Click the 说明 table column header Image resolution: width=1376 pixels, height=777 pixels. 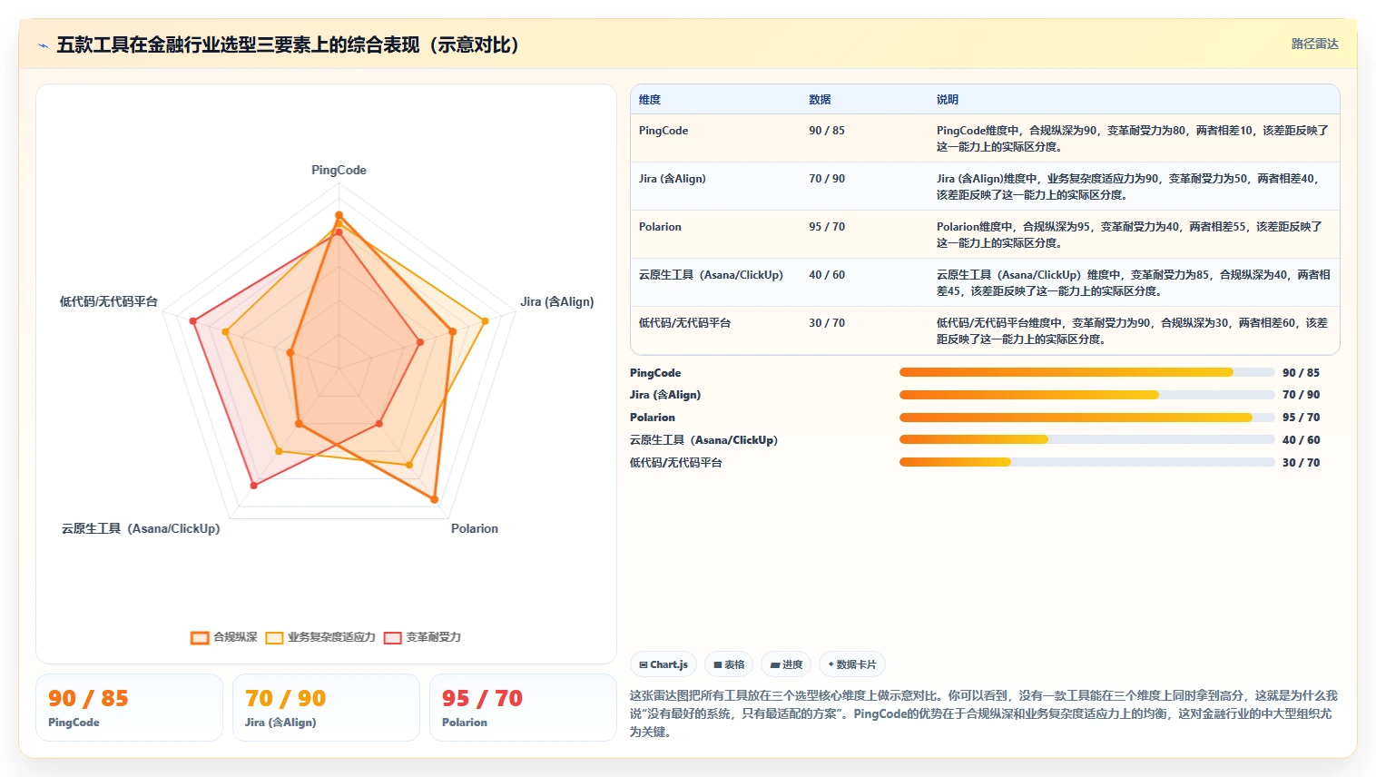point(948,100)
